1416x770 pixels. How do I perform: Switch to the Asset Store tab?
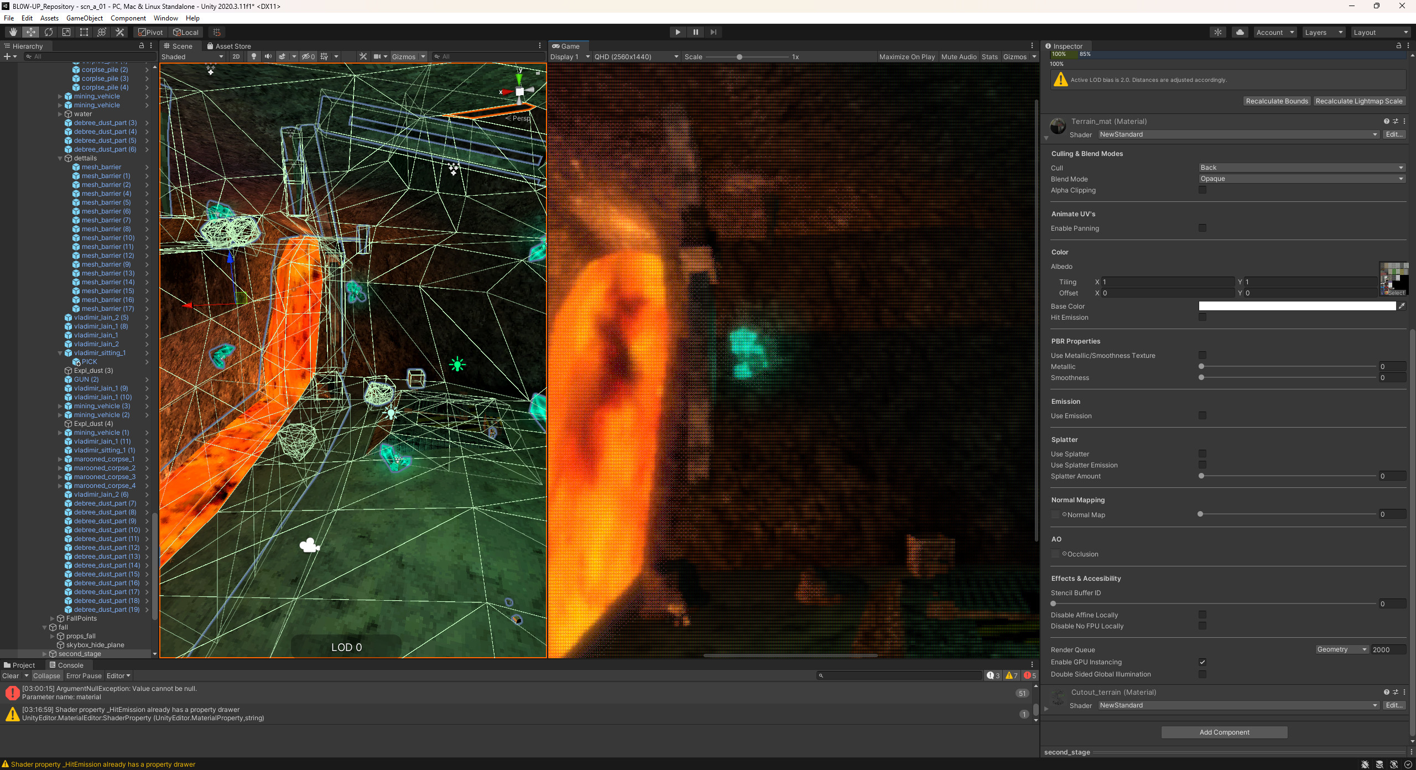pyautogui.click(x=229, y=46)
